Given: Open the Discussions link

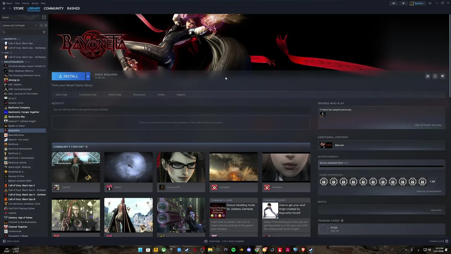Looking at the screenshot, I should click(139, 95).
